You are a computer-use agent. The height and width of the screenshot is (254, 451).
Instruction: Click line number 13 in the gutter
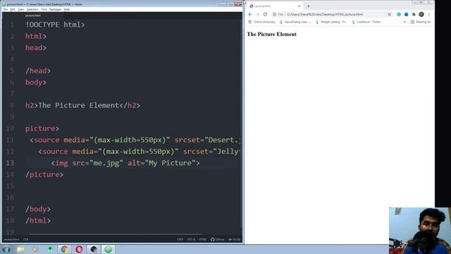point(10,163)
